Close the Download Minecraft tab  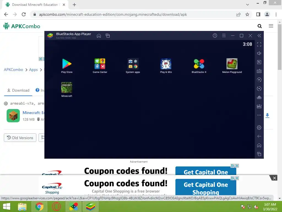point(64,5)
